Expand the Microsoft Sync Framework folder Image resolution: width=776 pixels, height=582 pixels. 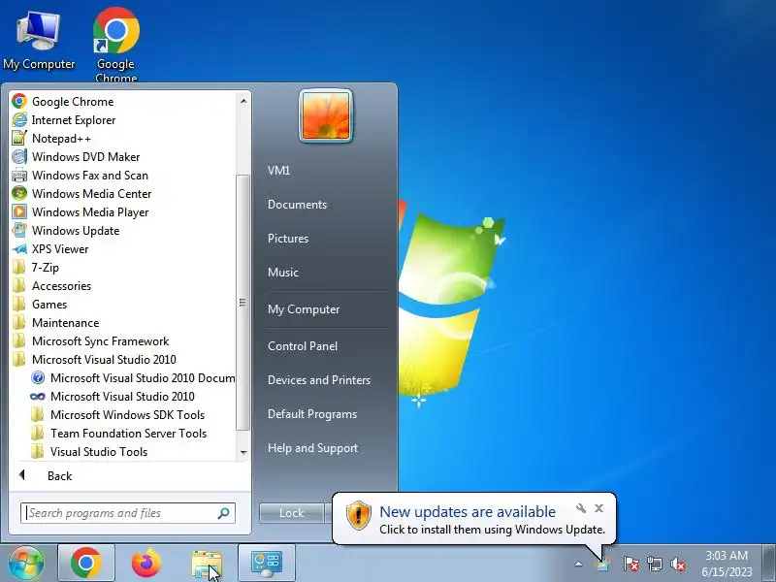pyautogui.click(x=90, y=341)
